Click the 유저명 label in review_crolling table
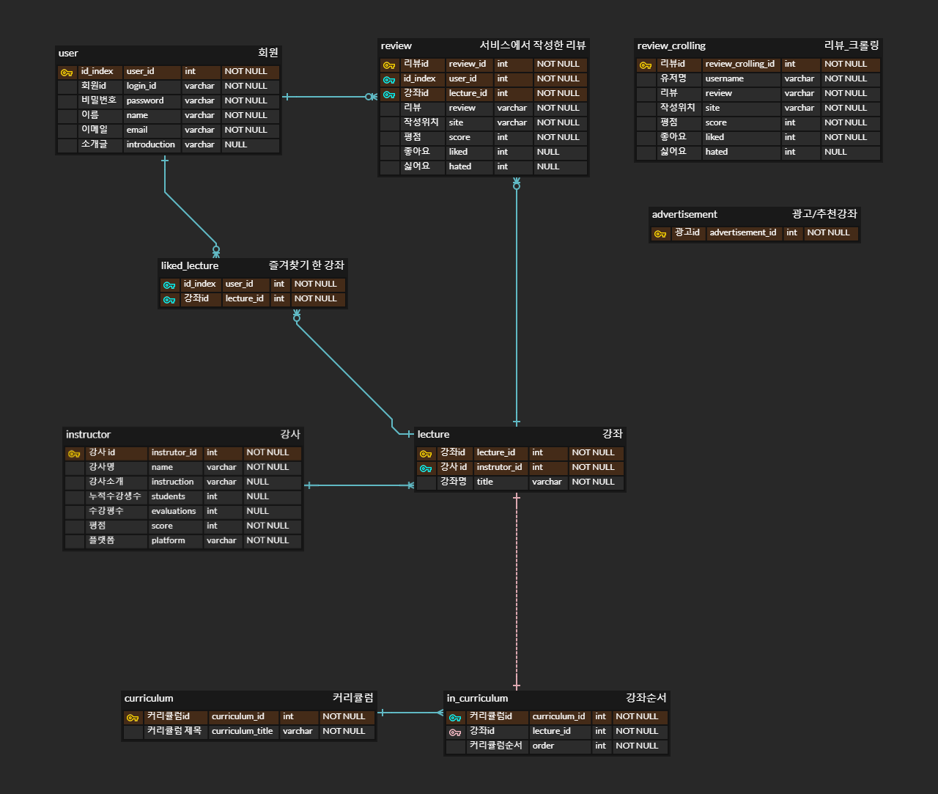Screen dimensions: 938x794 (x=673, y=78)
